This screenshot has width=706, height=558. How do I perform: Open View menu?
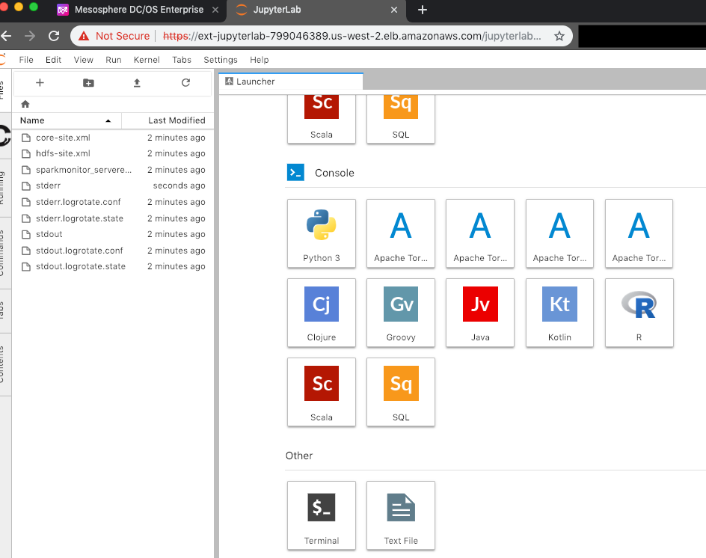tap(83, 60)
